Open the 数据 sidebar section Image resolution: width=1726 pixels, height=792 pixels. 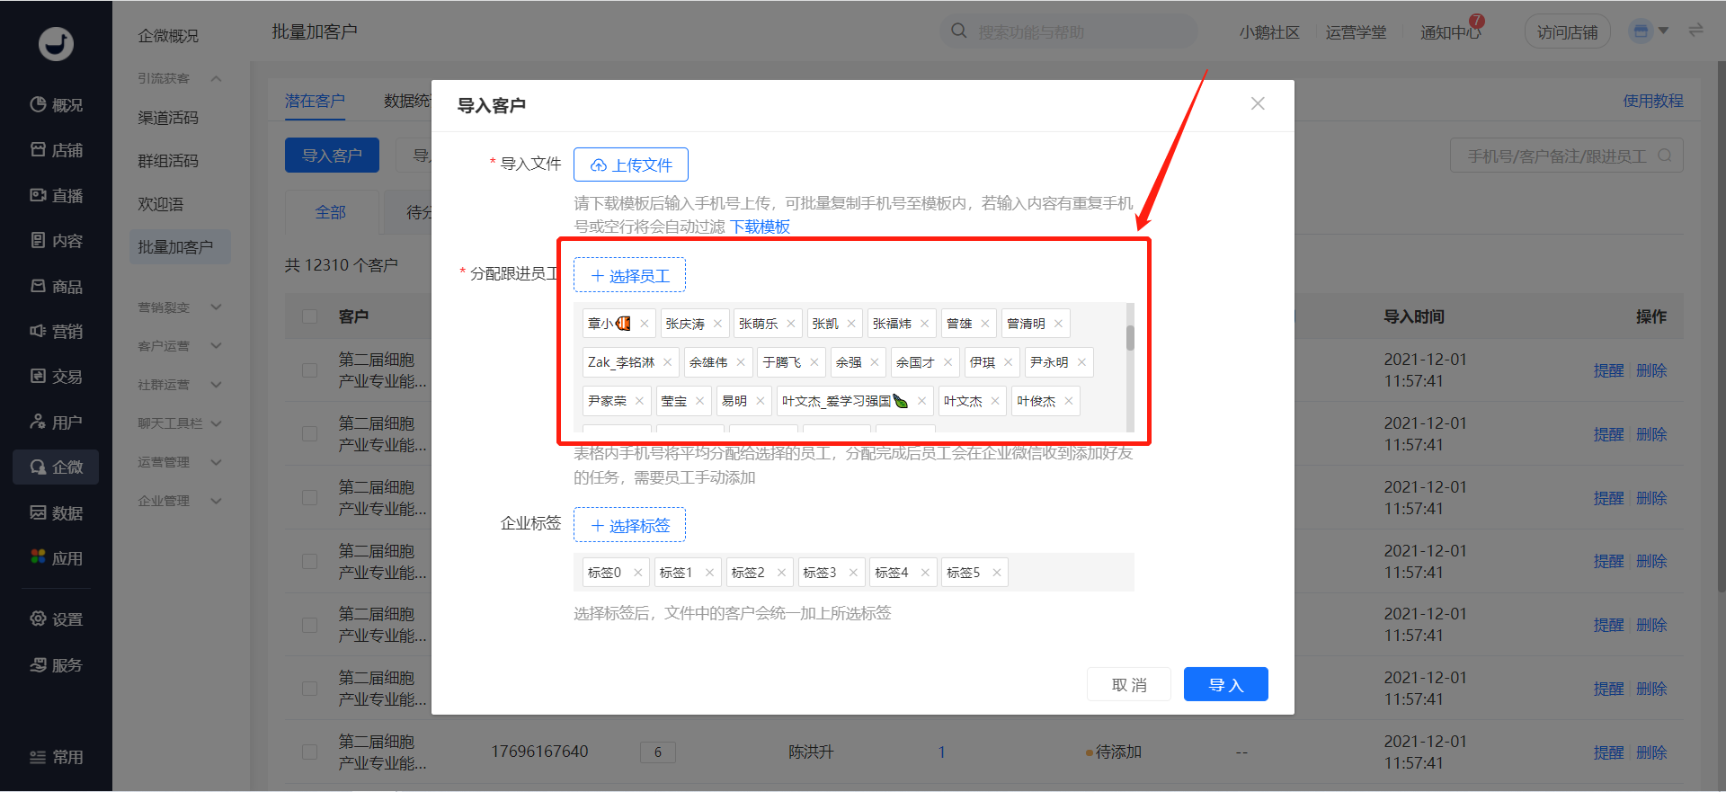pyautogui.click(x=56, y=512)
